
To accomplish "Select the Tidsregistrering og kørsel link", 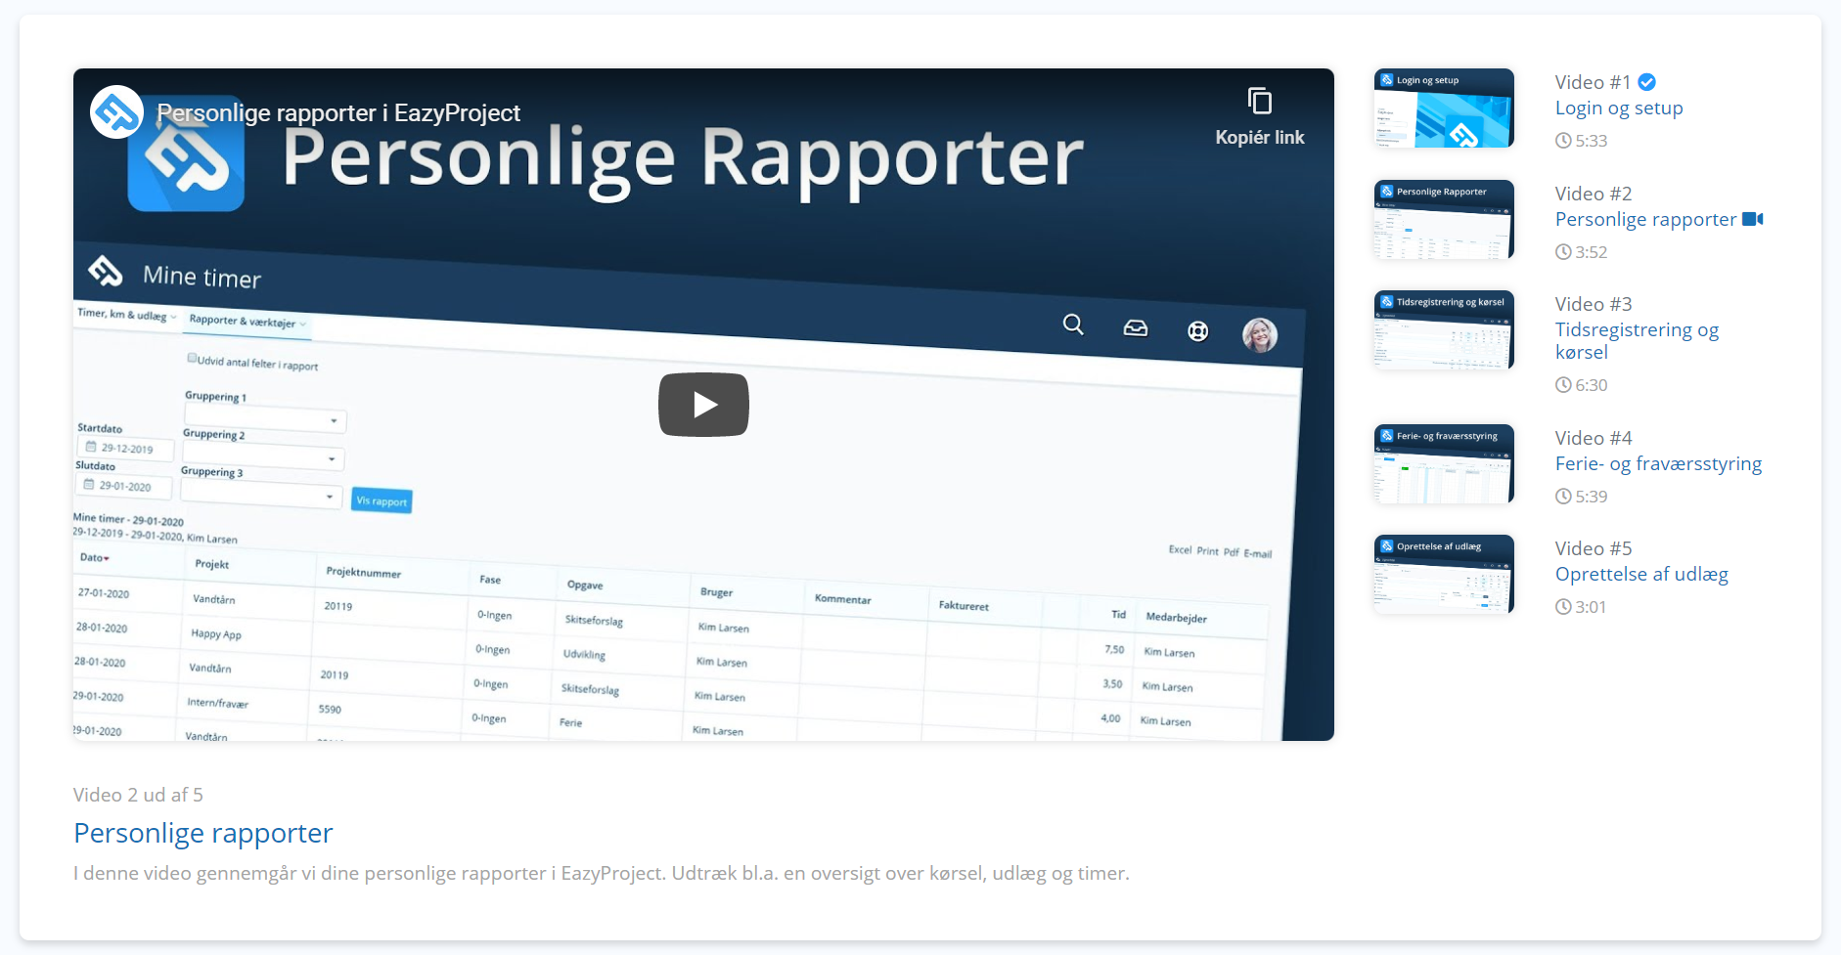I will pyautogui.click(x=1637, y=341).
